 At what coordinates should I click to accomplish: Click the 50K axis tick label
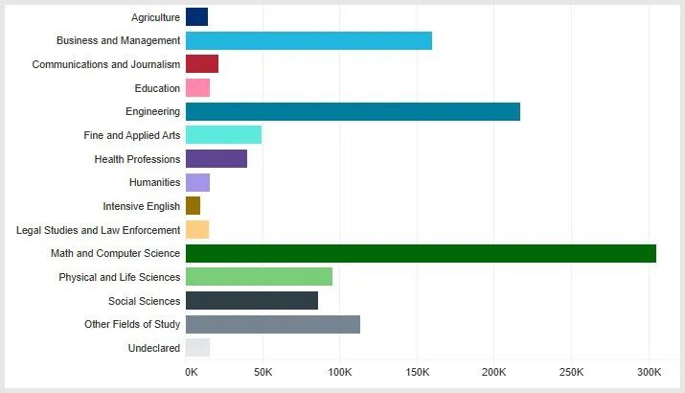point(263,372)
